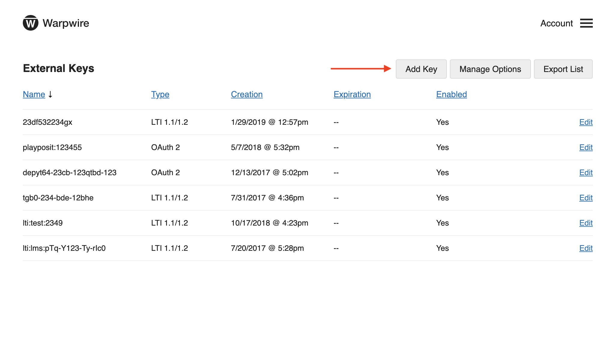Edit the lti:test:2349 key

[585, 223]
